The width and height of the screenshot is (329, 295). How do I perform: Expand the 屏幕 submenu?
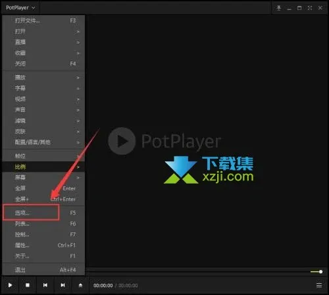click(x=43, y=177)
